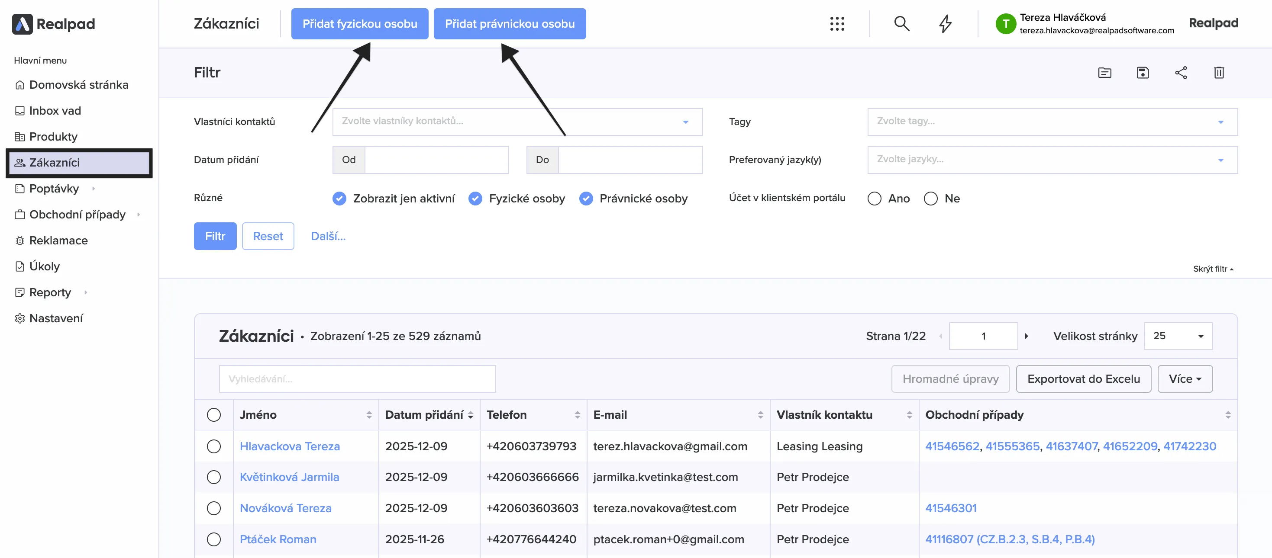Open the Více dropdown menu
This screenshot has width=1272, height=558.
click(1185, 379)
